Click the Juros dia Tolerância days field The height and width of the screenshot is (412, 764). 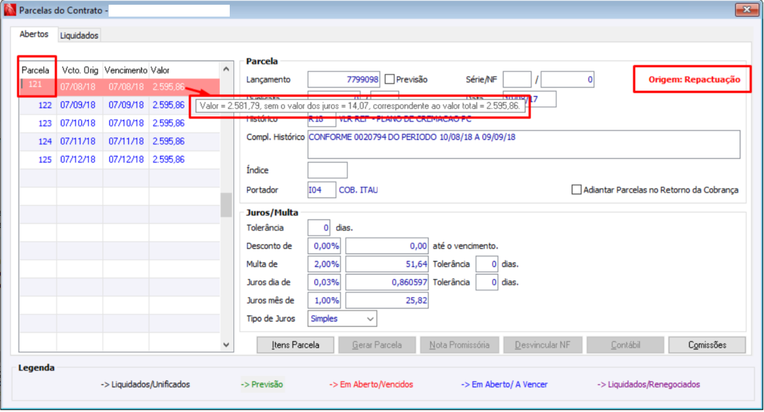tap(487, 282)
